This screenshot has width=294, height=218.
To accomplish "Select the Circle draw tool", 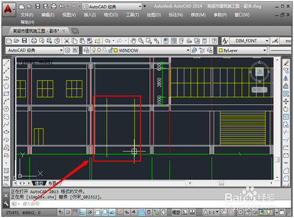I will pyautogui.click(x=6, y=109).
